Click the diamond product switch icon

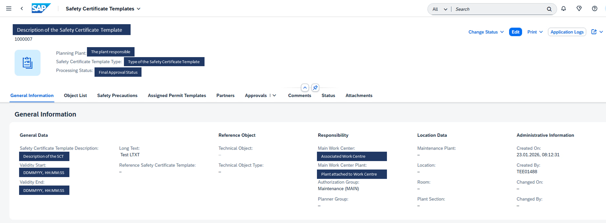click(579, 8)
